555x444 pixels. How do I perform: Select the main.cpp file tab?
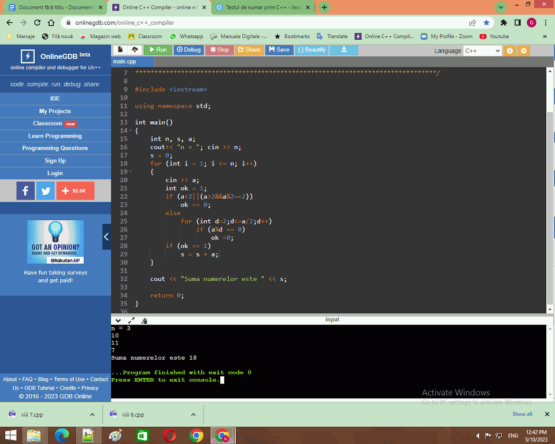(x=125, y=61)
